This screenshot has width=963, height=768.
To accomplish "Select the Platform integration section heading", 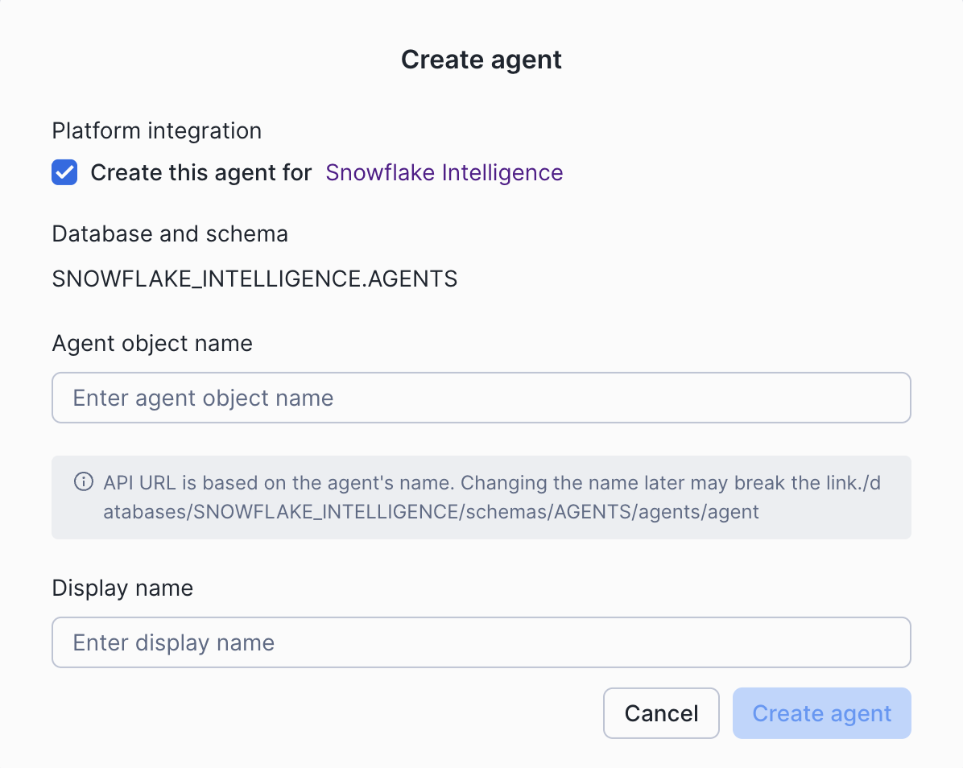I will 156,130.
